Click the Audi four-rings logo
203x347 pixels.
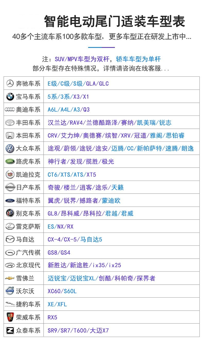[10, 110]
